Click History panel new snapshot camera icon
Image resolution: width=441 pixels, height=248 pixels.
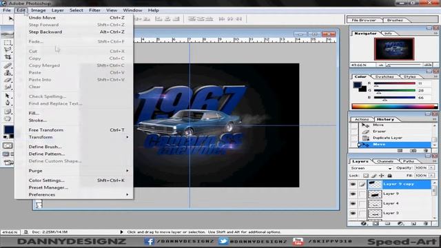pyautogui.click(x=413, y=151)
